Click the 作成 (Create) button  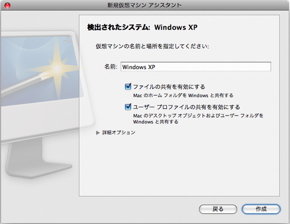pyautogui.click(x=261, y=209)
